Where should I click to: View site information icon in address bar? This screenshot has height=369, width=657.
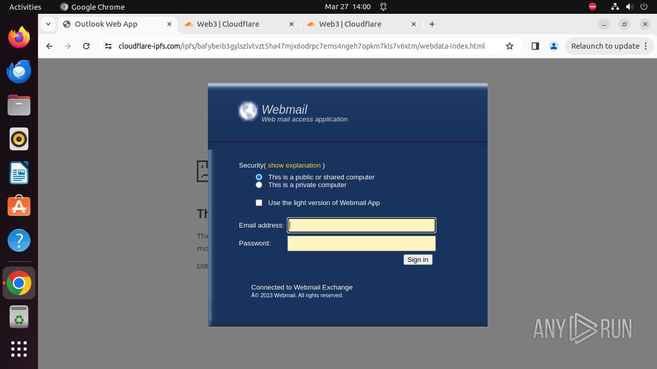click(108, 46)
